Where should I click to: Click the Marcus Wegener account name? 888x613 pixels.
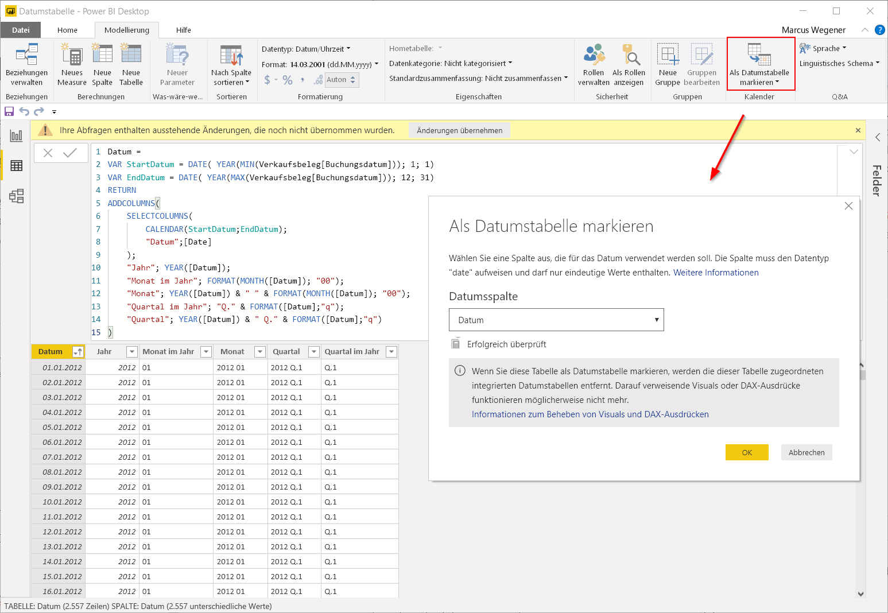813,30
